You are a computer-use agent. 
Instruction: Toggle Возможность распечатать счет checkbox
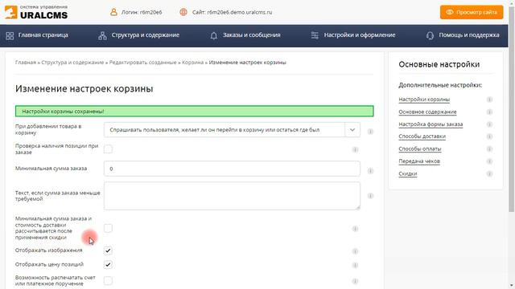point(108,280)
